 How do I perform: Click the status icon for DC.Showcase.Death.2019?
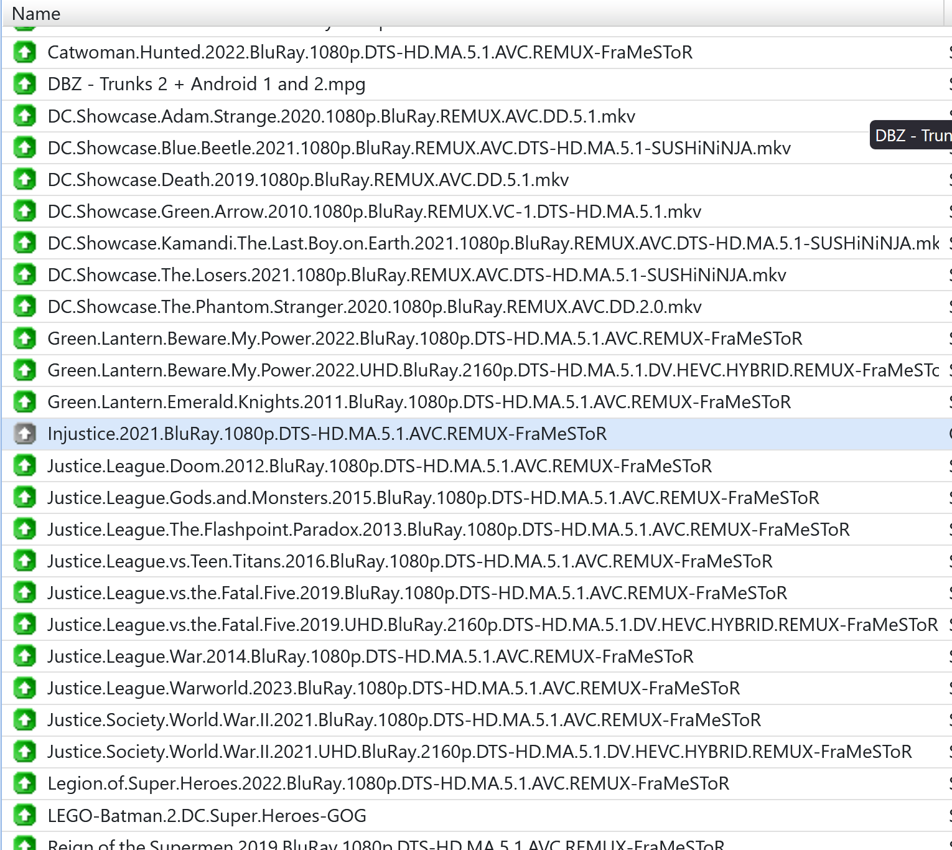[25, 180]
